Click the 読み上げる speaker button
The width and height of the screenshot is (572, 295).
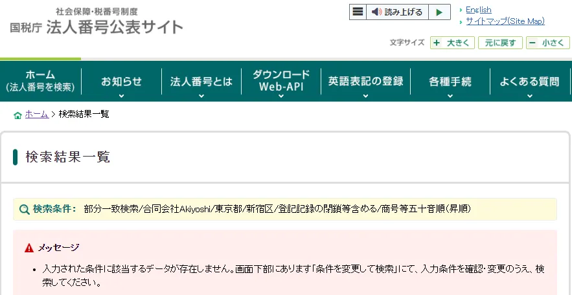[x=396, y=12]
